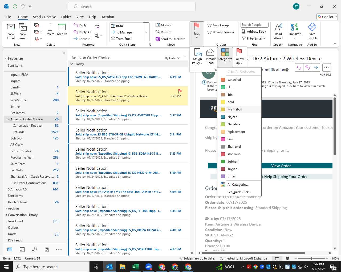Open the File tab
This screenshot has height=272, width=341.
[x=8, y=17]
